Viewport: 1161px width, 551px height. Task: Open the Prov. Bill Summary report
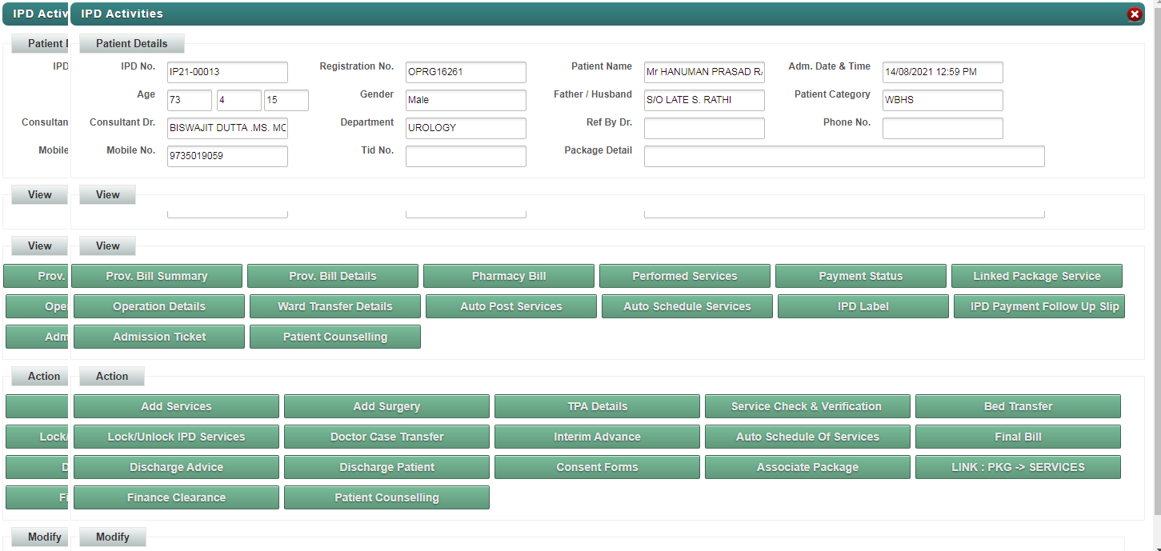click(157, 276)
